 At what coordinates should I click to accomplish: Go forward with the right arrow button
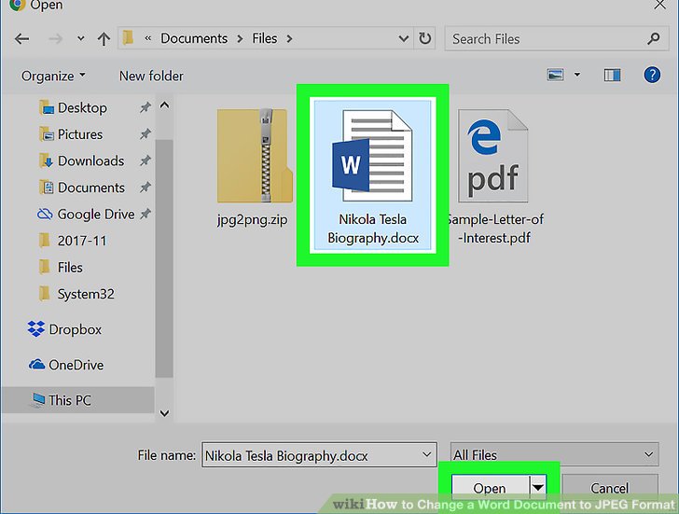(x=55, y=39)
